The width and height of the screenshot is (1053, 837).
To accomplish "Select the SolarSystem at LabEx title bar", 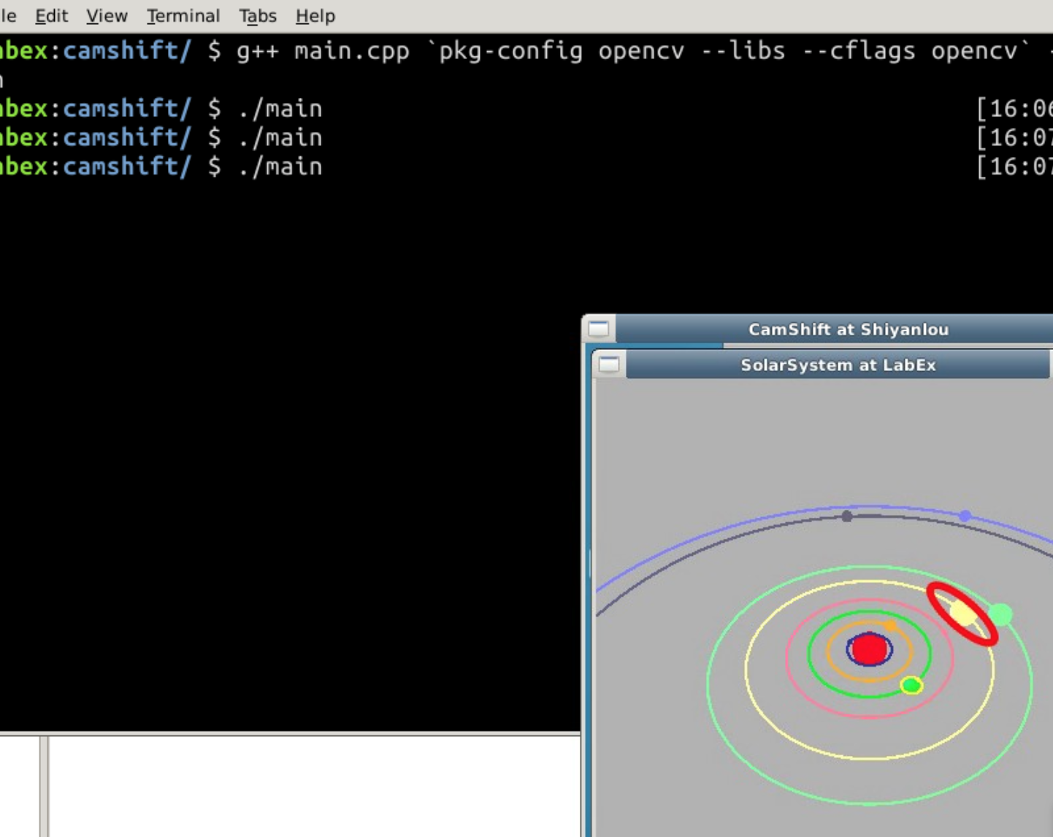I will click(838, 365).
